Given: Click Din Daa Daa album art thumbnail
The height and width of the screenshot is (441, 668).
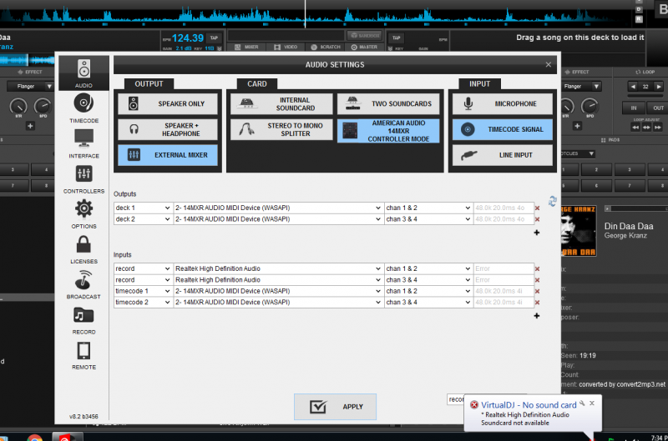Looking at the screenshot, I should (x=578, y=231).
